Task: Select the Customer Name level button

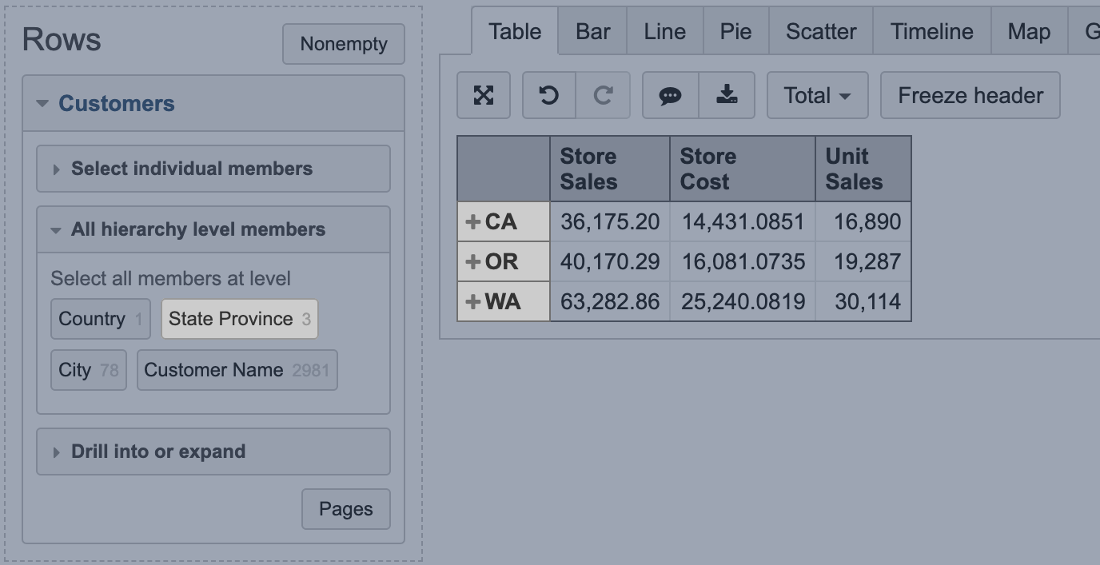Action: tap(237, 370)
